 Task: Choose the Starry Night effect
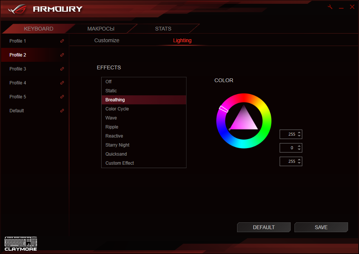pyautogui.click(x=144, y=145)
